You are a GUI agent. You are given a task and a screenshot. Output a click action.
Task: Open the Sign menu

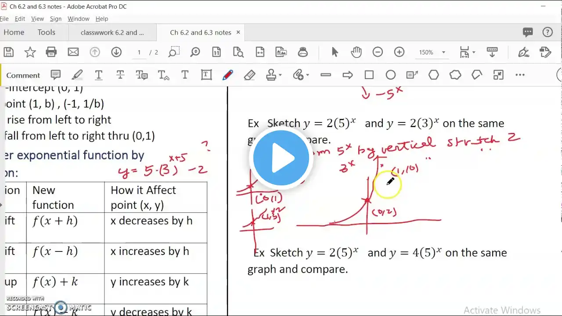click(x=56, y=19)
